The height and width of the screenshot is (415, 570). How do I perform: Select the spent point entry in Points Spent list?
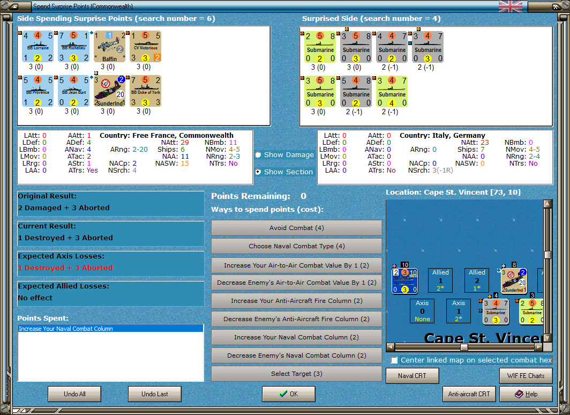point(111,329)
